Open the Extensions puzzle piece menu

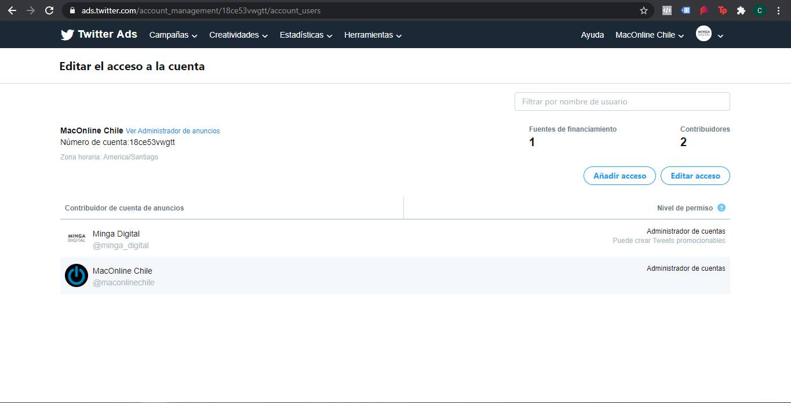(741, 10)
